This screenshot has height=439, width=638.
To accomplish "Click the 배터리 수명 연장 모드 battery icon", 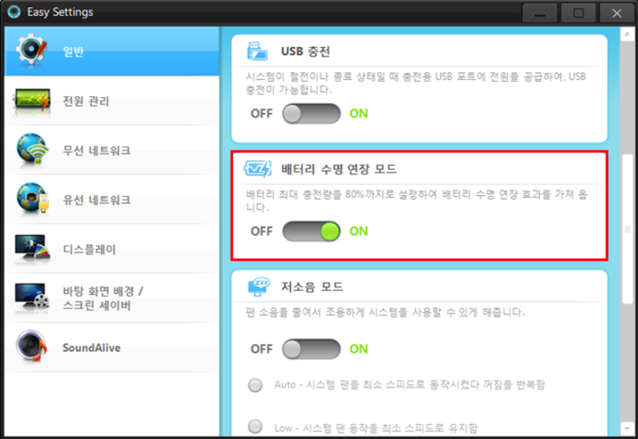I will (258, 169).
